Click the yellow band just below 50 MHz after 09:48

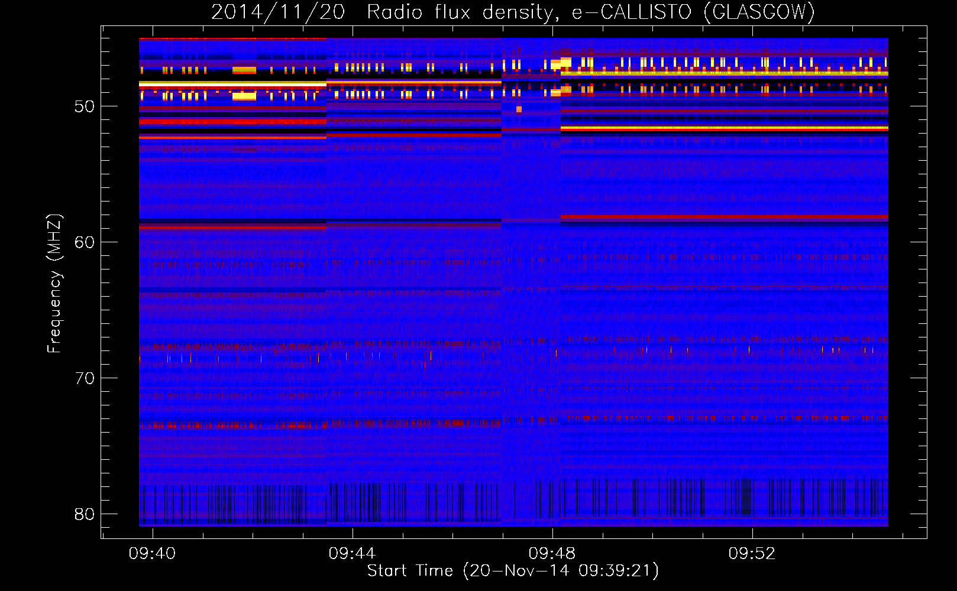(724, 128)
